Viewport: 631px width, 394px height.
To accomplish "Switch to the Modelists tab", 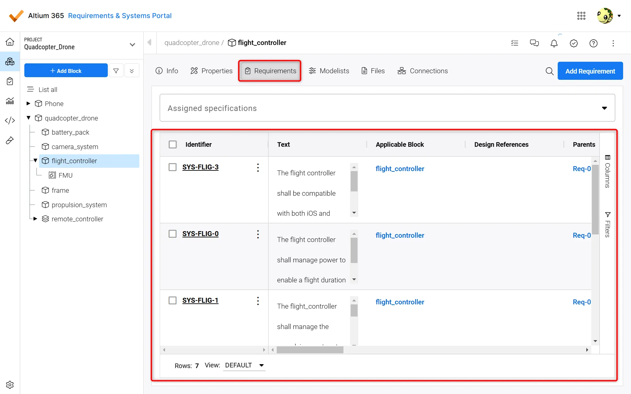I will coord(329,71).
